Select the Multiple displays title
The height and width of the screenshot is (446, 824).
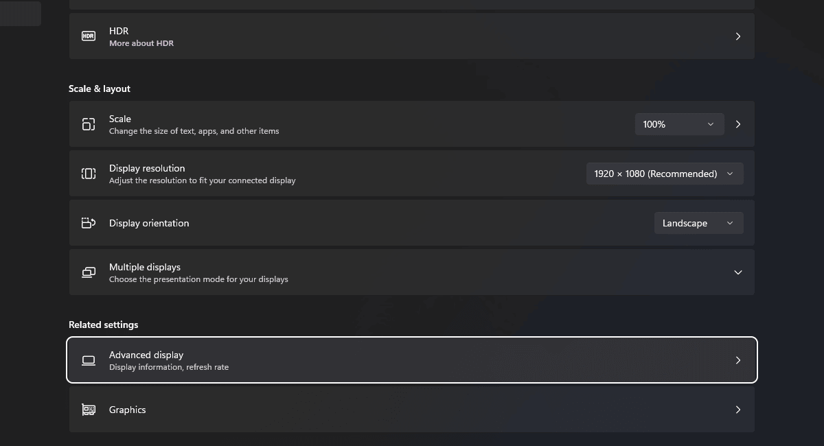145,267
